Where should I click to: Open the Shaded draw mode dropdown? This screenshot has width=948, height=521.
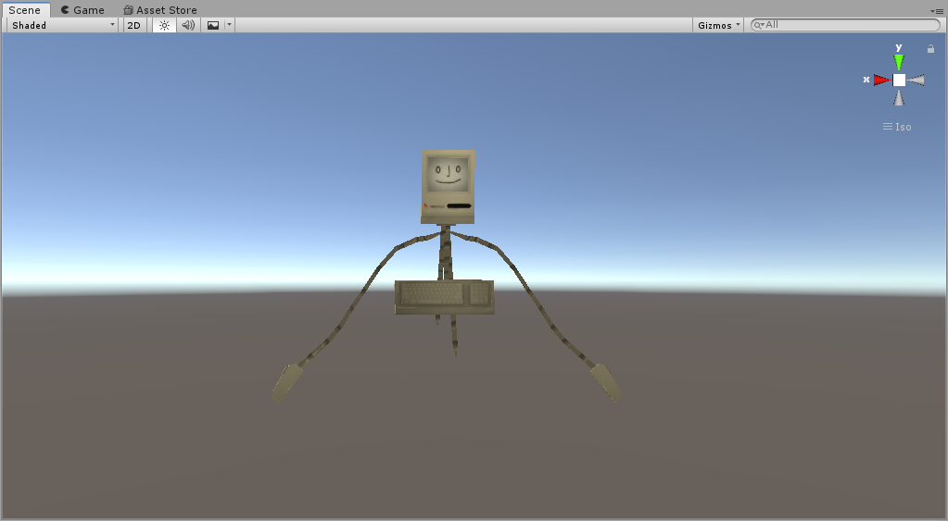pos(62,25)
